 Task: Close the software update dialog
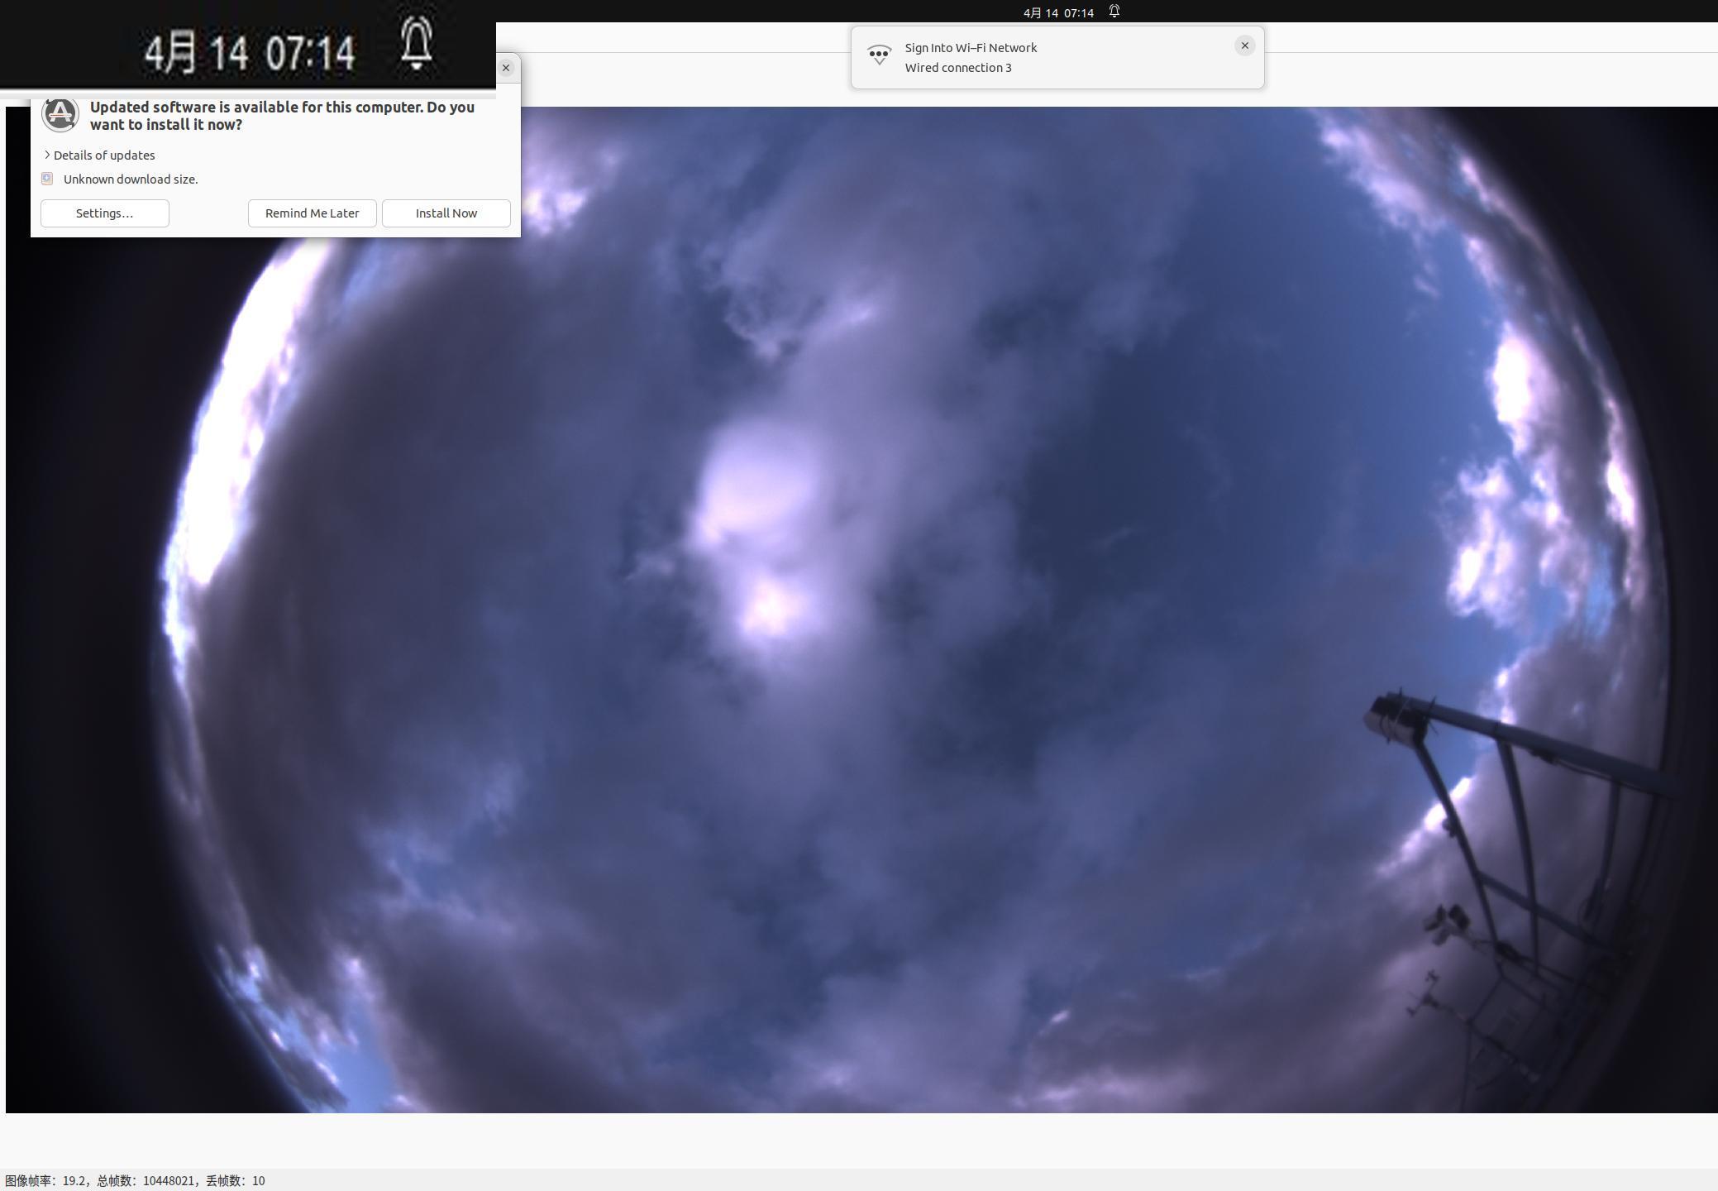[x=506, y=68]
